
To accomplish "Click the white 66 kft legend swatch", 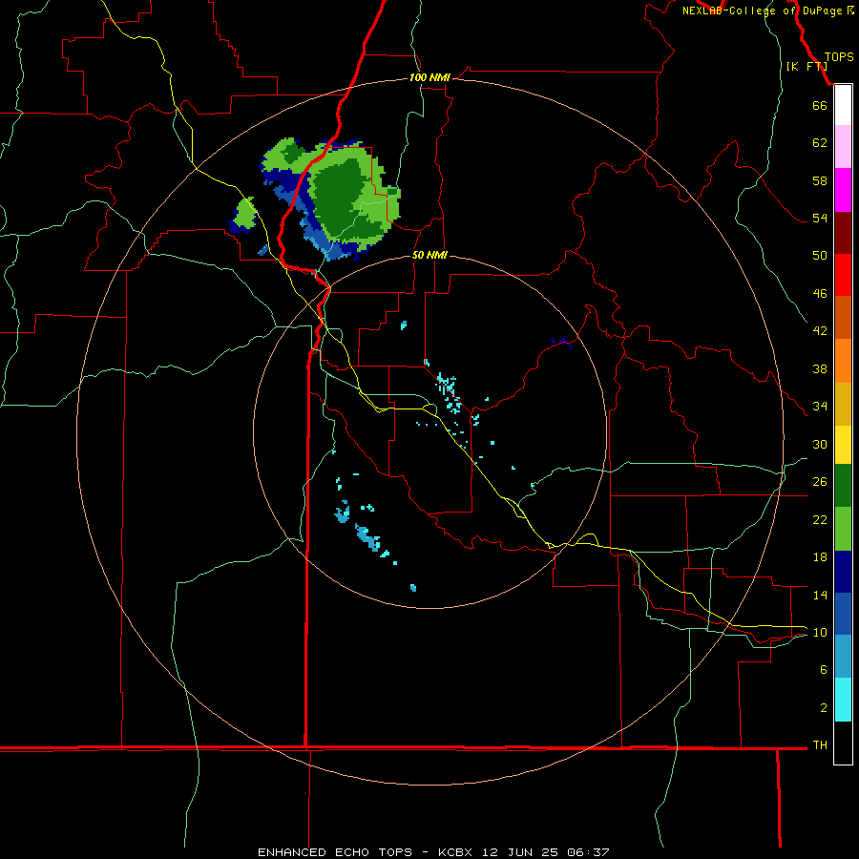I will 843,105.
